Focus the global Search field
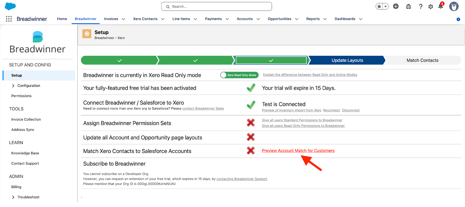This screenshot has width=465, height=207. coord(217,6)
